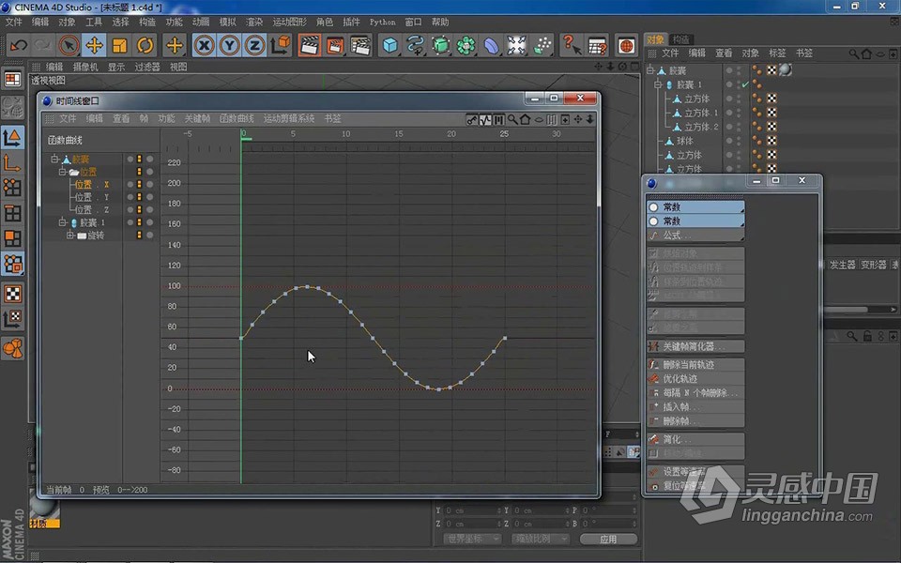
Task: Collapse 胶囊.1 node in object manager
Action: pyautogui.click(x=659, y=84)
